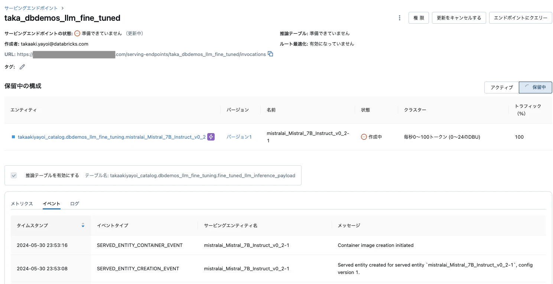The width and height of the screenshot is (553, 284).
Task: Go back to サービングエンドポイント breadcrumb
Action: [31, 8]
